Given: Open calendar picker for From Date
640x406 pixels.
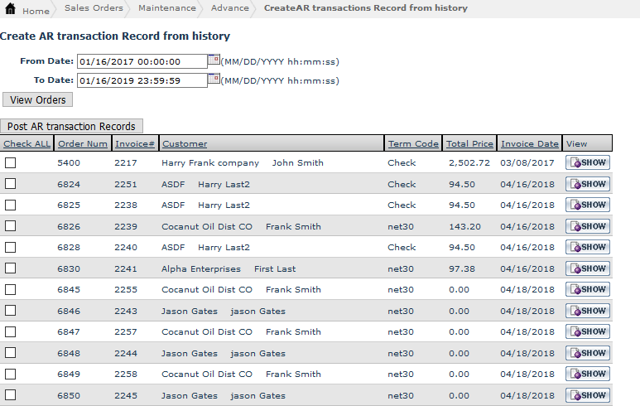Looking at the screenshot, I should coord(214,60).
